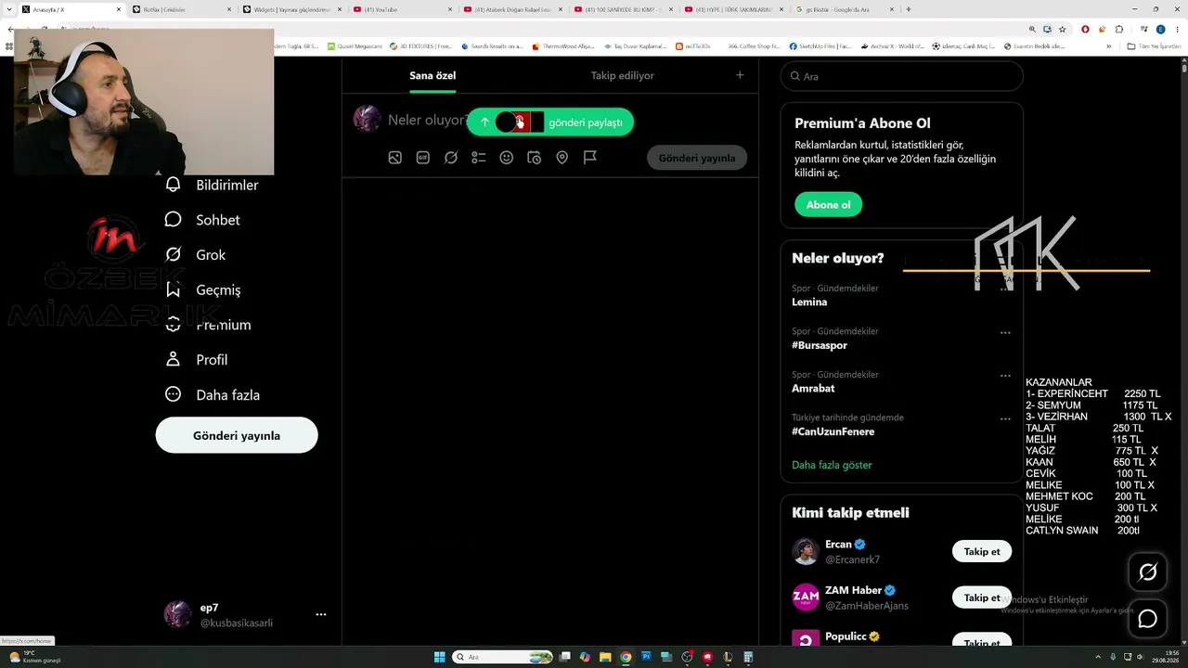The image size is (1188, 668).
Task: Focus the Neler oluyor post text box
Action: tap(427, 120)
